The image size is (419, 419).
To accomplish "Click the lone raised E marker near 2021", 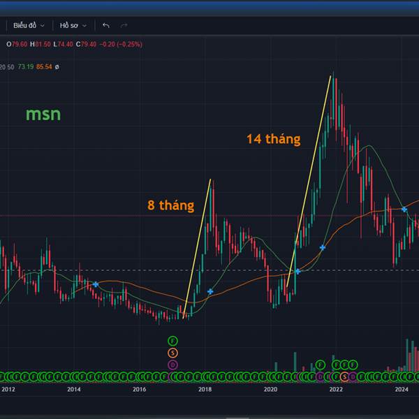I will 320,365.
